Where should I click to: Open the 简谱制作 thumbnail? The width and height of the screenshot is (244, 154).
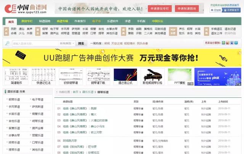click(x=16, y=77)
